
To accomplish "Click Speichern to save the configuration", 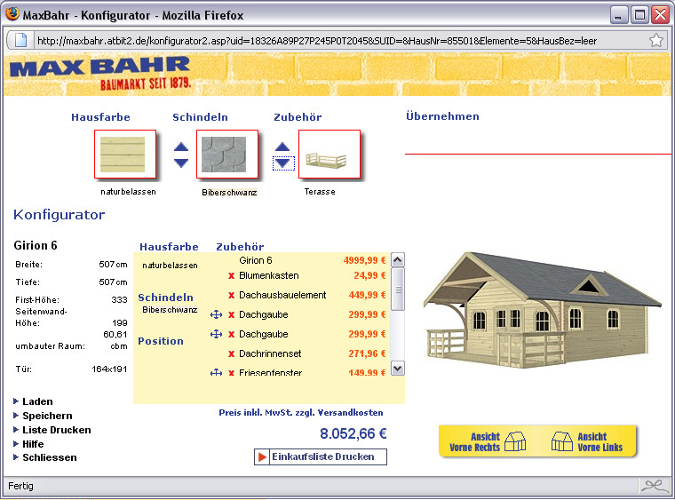I will coord(47,416).
